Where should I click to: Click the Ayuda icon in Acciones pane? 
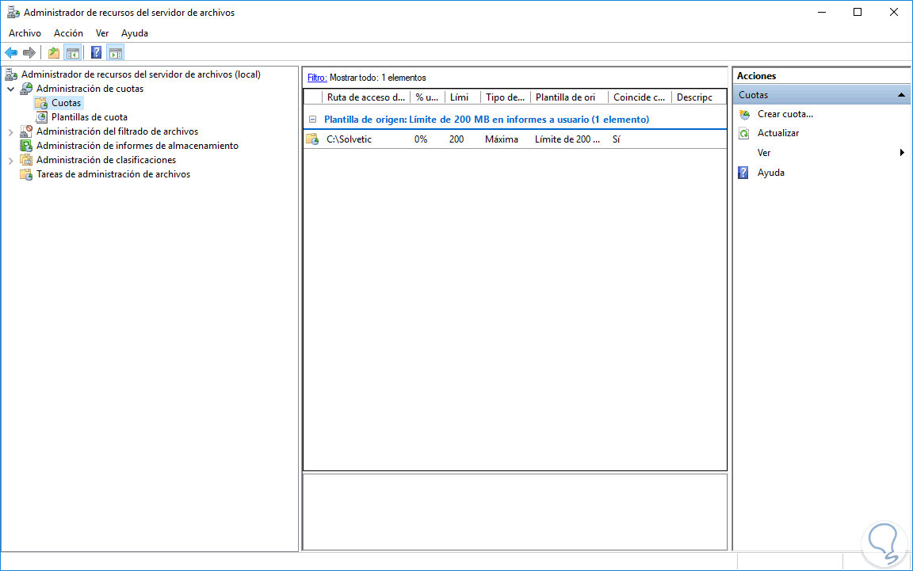tap(743, 173)
